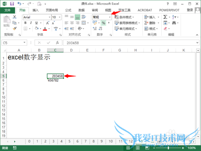Viewport: 201px width, 151px height.
Task: Undo the last action
Action: [x=19, y=4]
